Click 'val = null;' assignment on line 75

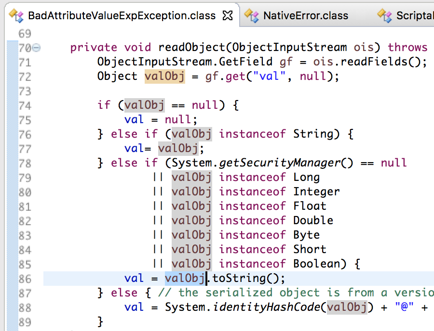point(161,119)
